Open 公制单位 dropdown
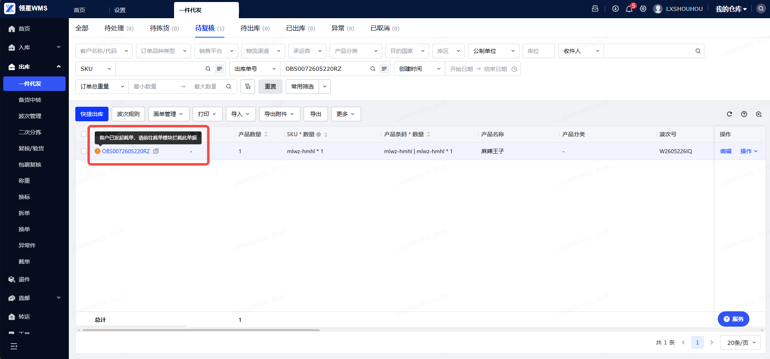The width and height of the screenshot is (770, 359). (494, 51)
